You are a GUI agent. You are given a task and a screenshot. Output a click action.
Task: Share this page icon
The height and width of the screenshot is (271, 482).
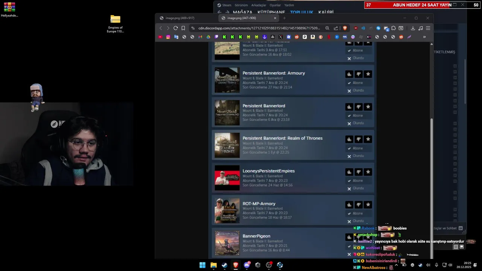click(336, 28)
